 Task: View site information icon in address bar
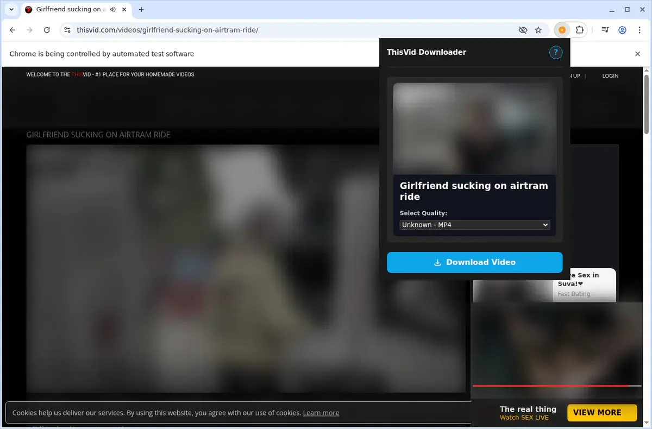pos(67,30)
